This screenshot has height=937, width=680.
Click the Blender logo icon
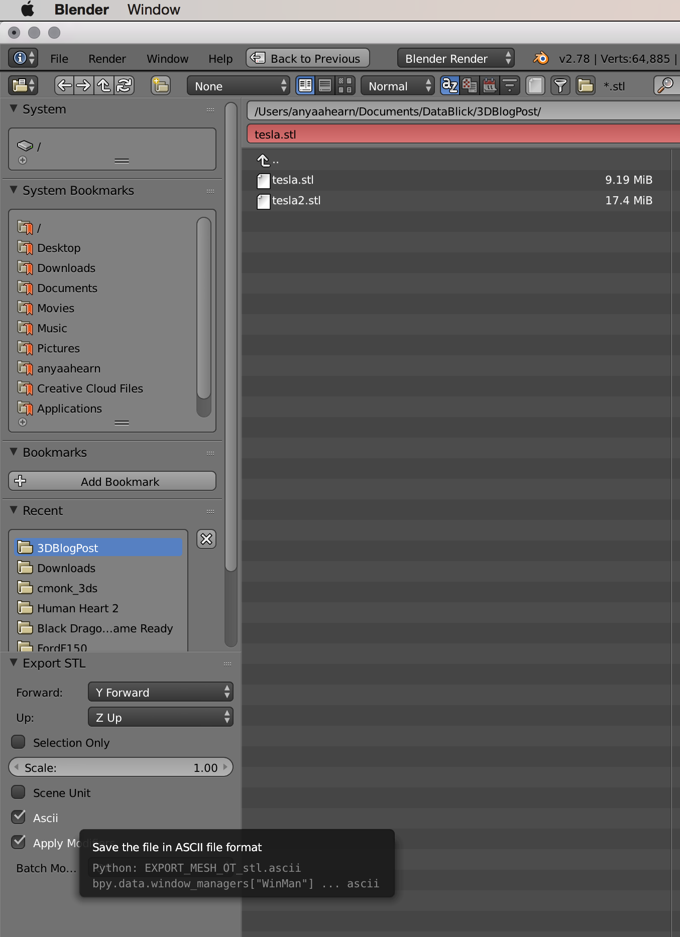click(x=540, y=58)
